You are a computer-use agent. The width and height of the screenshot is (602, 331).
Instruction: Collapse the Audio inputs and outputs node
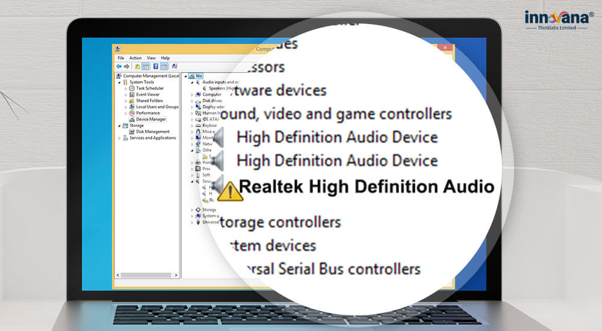point(193,82)
